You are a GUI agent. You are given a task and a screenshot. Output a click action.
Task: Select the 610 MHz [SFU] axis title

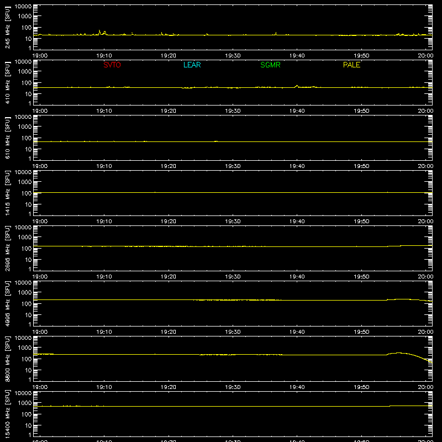[x=8, y=138]
